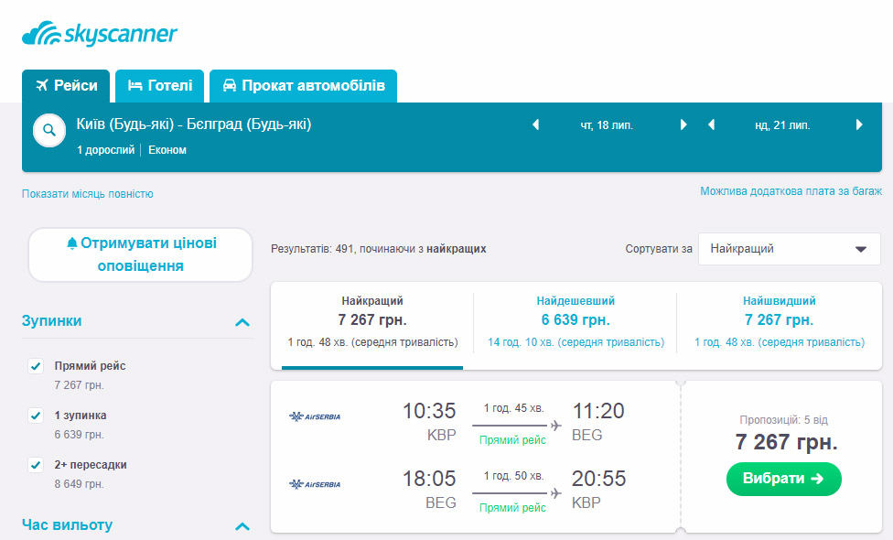This screenshot has width=893, height=540.
Task: Go to next return date after нд, 21 лип.
Action: (x=859, y=124)
